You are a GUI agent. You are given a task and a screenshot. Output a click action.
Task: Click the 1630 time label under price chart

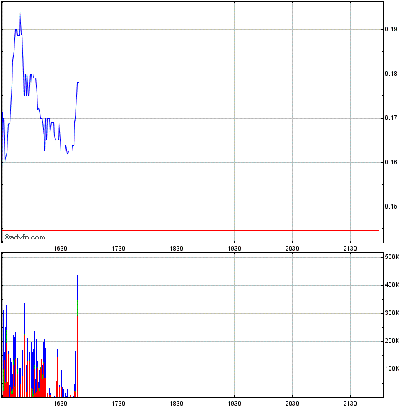pyautogui.click(x=61, y=249)
